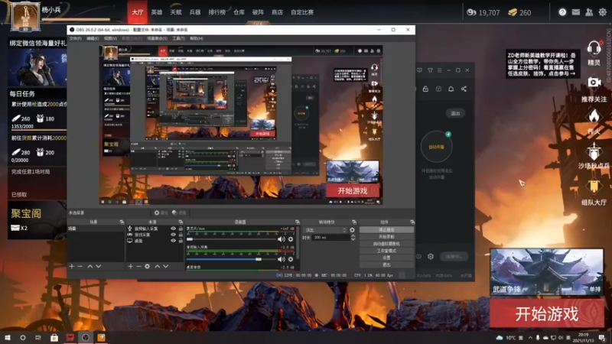612x344 pixels.
Task: Open the game settings gear icon
Action: pos(603,12)
